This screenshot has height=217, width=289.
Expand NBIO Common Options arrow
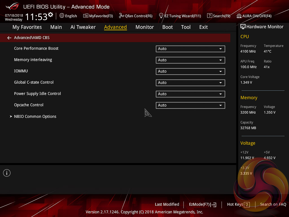tap(11, 116)
